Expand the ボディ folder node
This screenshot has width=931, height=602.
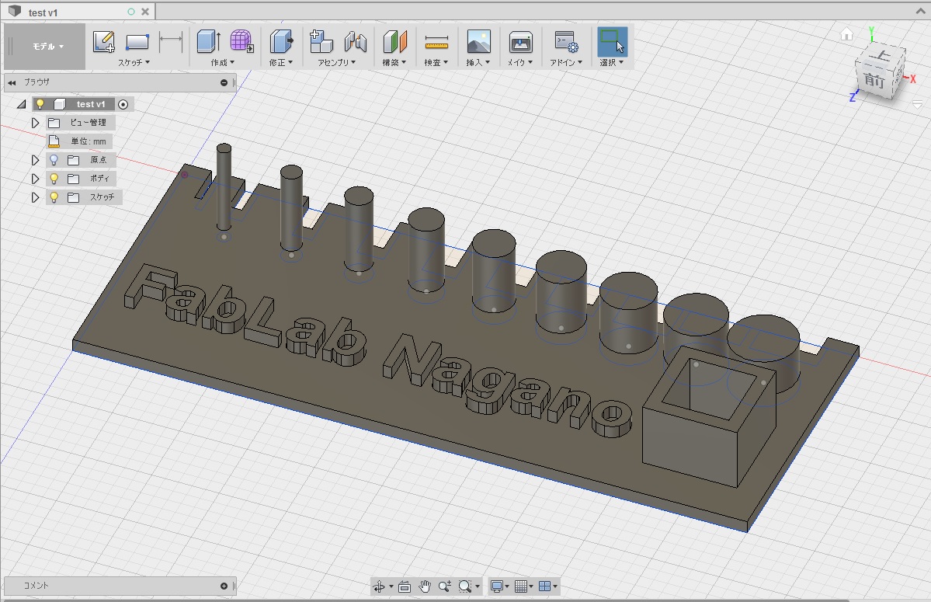click(x=35, y=179)
